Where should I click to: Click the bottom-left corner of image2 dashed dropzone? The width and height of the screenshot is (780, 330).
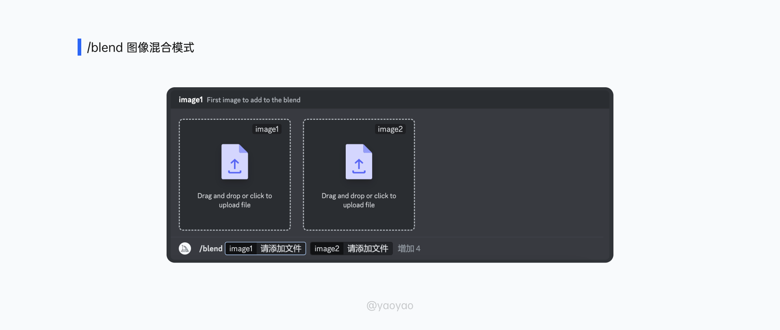pos(305,229)
